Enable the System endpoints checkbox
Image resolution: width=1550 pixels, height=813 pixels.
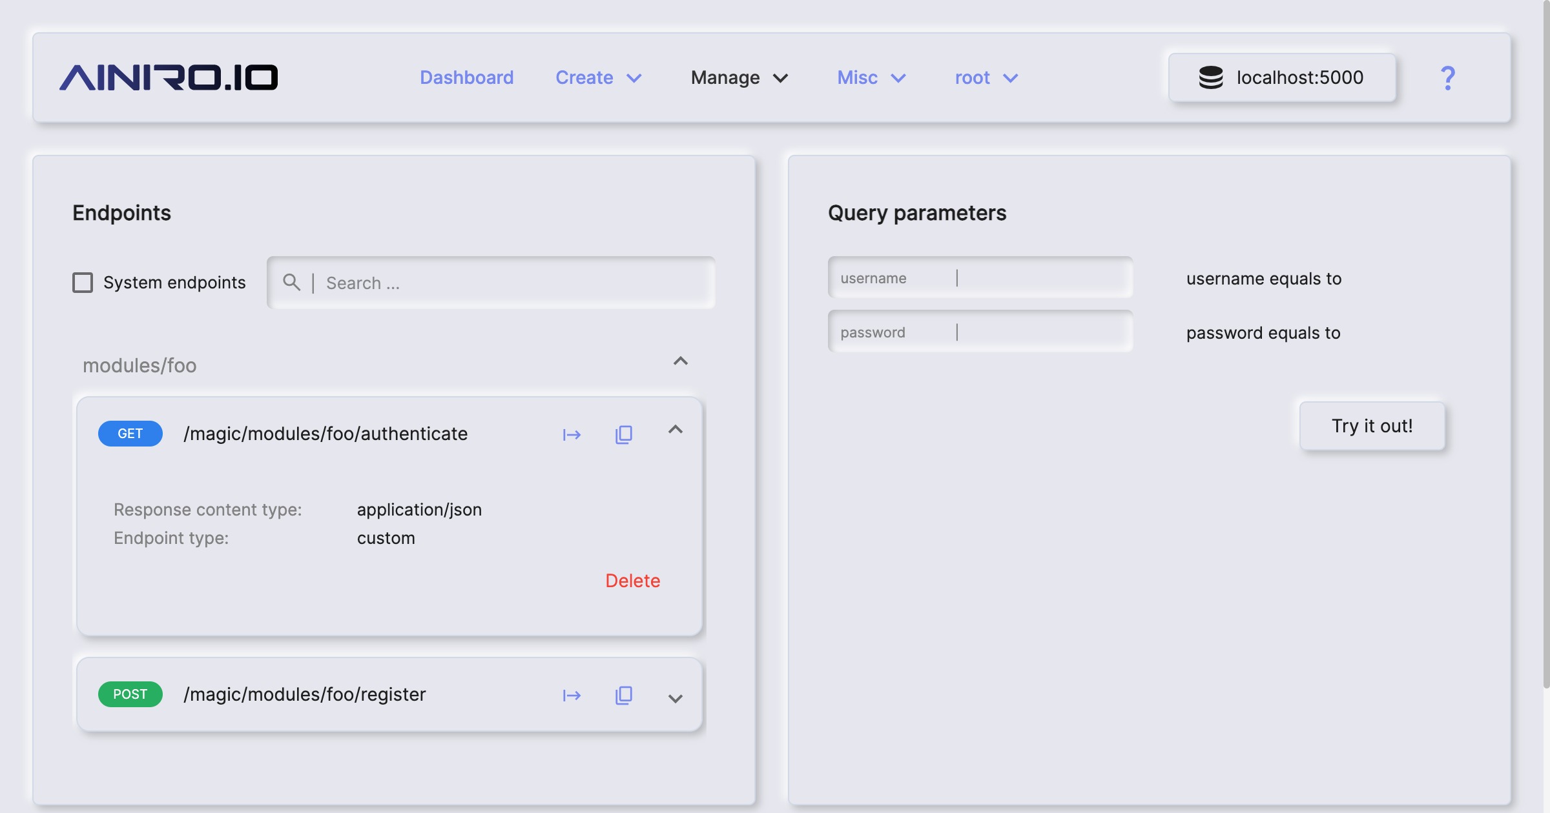pyautogui.click(x=83, y=282)
